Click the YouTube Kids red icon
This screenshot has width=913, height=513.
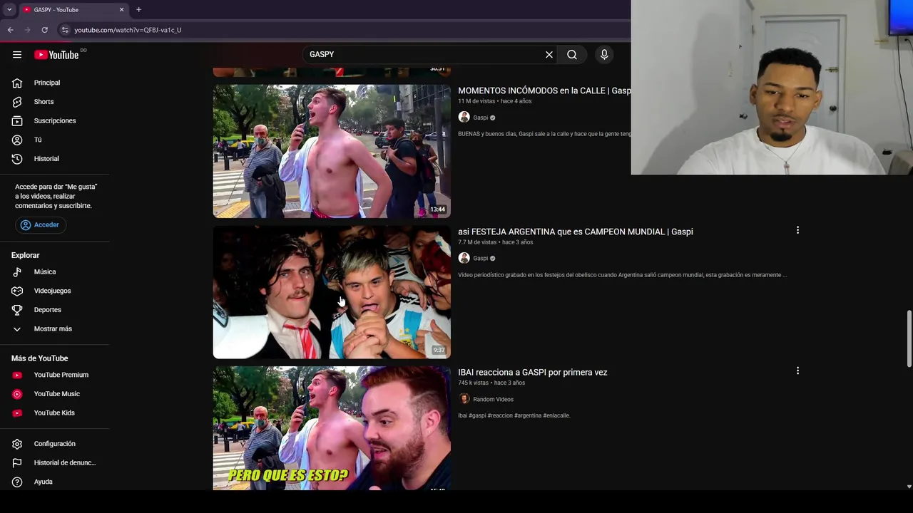17,413
